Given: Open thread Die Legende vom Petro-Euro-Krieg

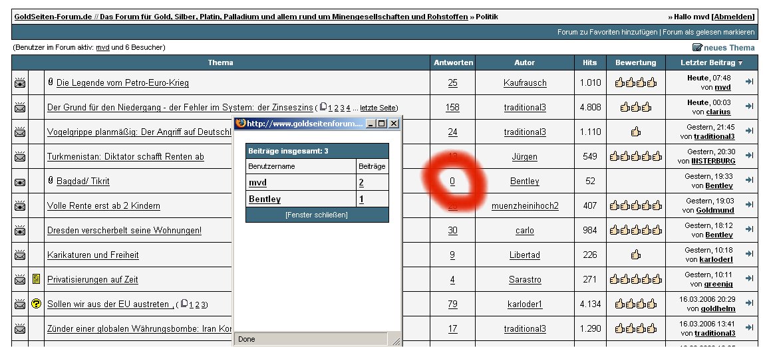Looking at the screenshot, I should [x=122, y=82].
